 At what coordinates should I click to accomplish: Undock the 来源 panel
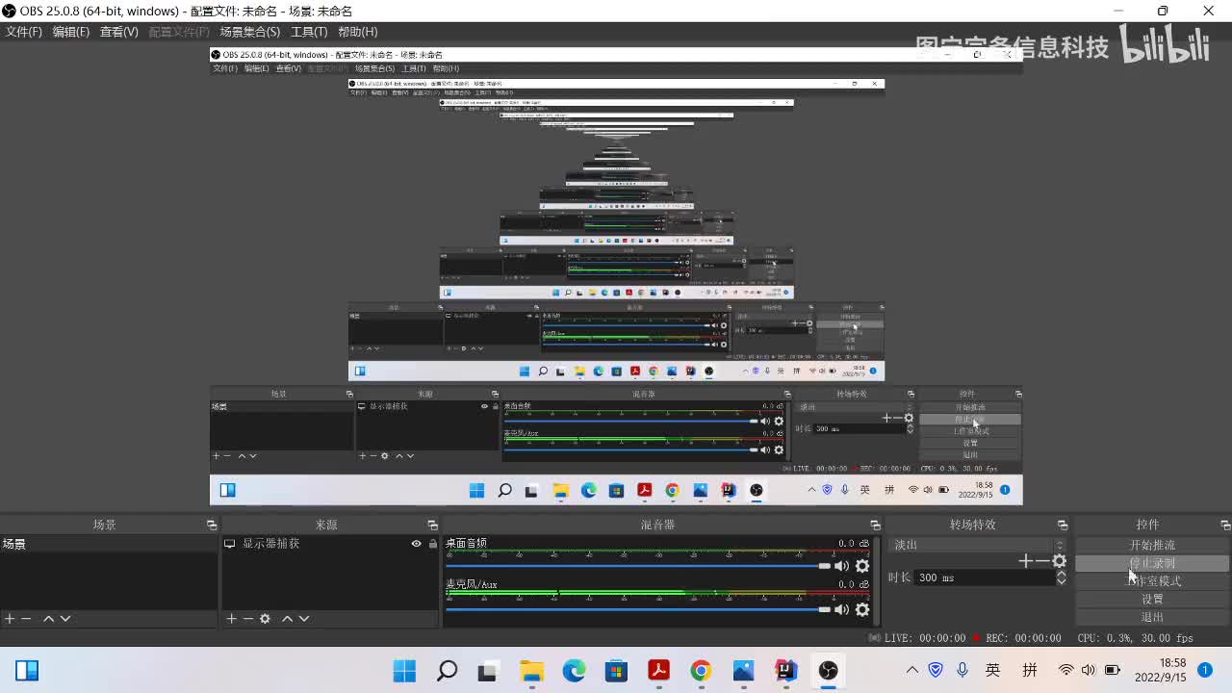[x=433, y=525]
